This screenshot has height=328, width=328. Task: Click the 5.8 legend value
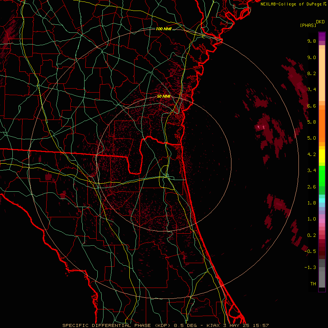[x=312, y=122]
